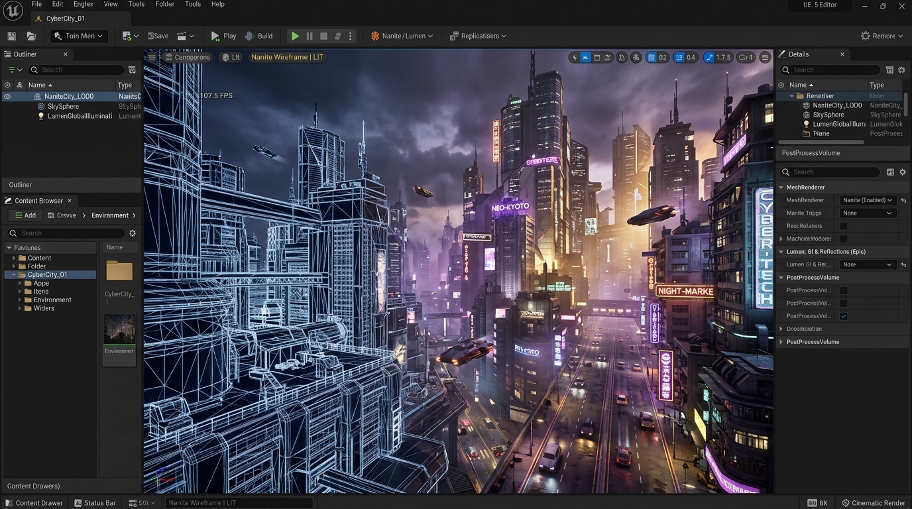Open the File menu
Viewport: 912px width, 509px height.
pos(36,4)
